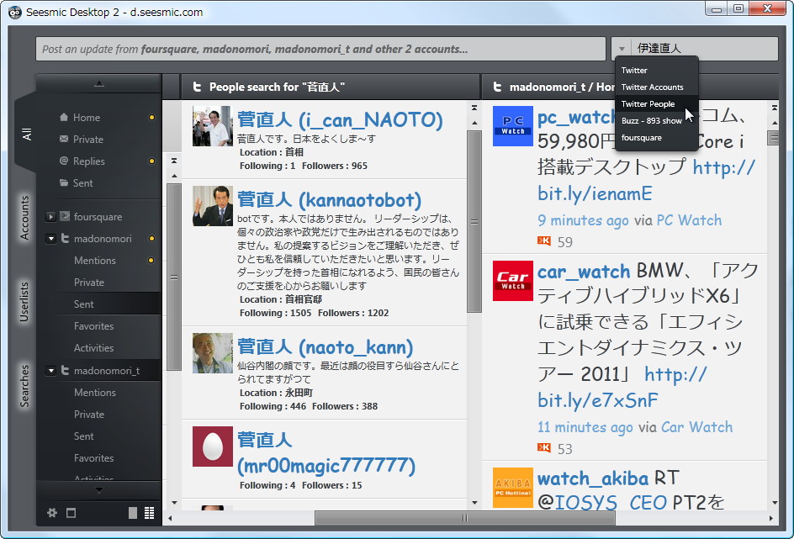Open kannaotobot profile avatar
Screen dimensions: 794x539
pos(213,206)
